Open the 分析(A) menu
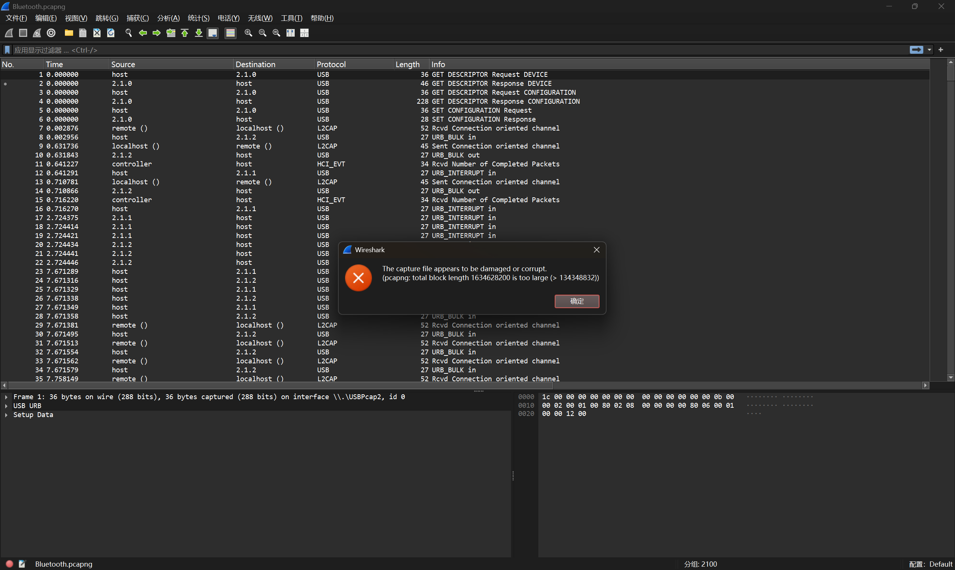955x570 pixels. (168, 18)
